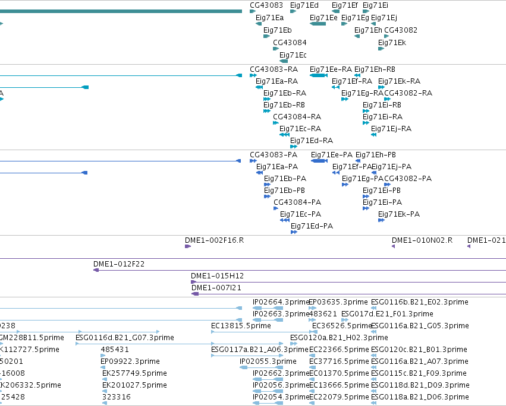The height and width of the screenshot is (406, 506).
Task: Select EST IP02664.3prime
Action: (281, 302)
